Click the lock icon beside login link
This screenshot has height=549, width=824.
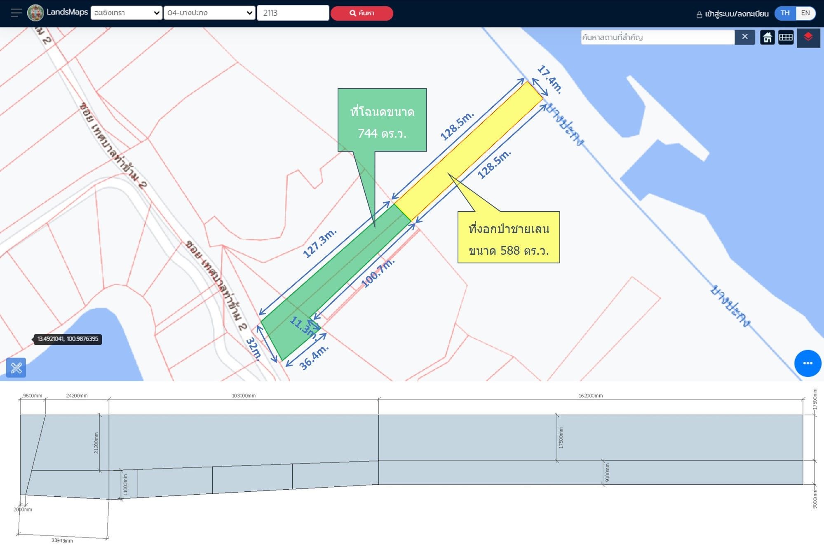(699, 15)
